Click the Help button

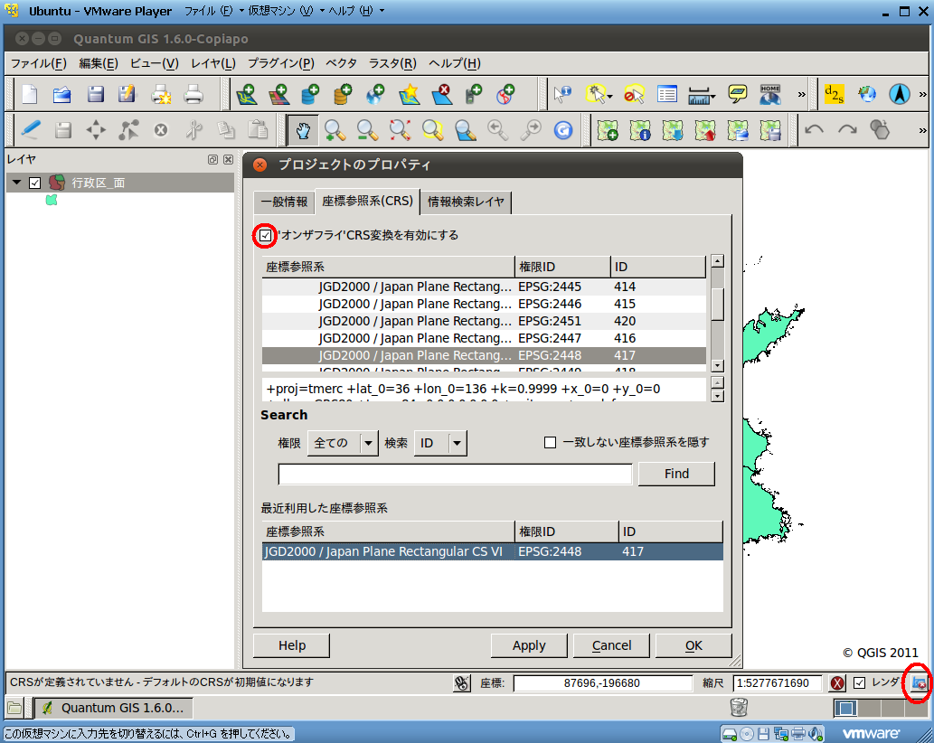click(292, 645)
